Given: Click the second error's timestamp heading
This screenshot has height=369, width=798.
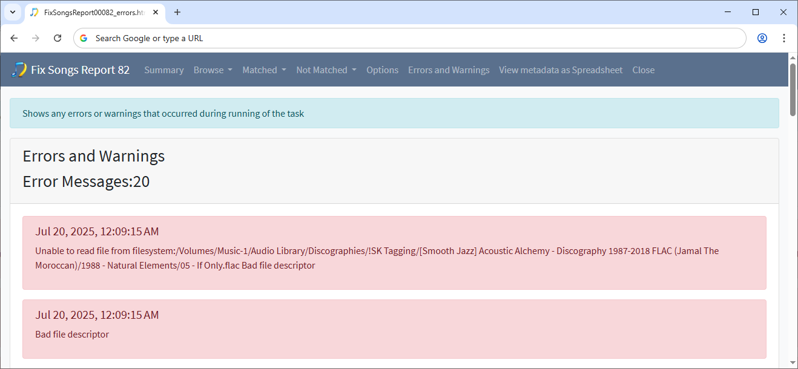Looking at the screenshot, I should point(97,315).
